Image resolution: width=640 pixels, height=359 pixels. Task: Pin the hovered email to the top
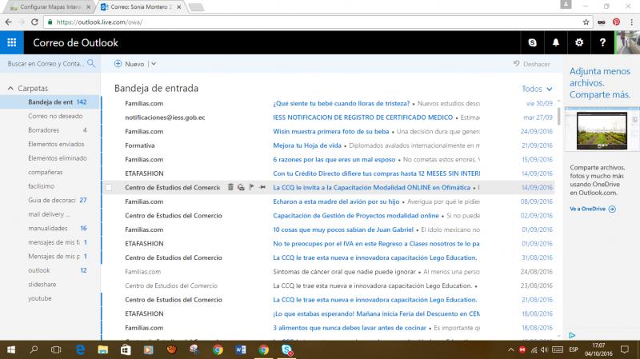[262, 187]
